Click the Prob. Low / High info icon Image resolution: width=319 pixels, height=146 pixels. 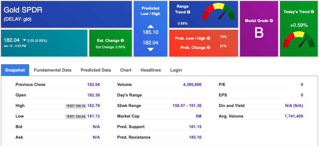click(x=209, y=38)
